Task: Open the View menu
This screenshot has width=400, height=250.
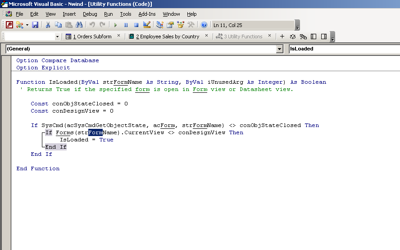Action: pyautogui.click(x=50, y=14)
